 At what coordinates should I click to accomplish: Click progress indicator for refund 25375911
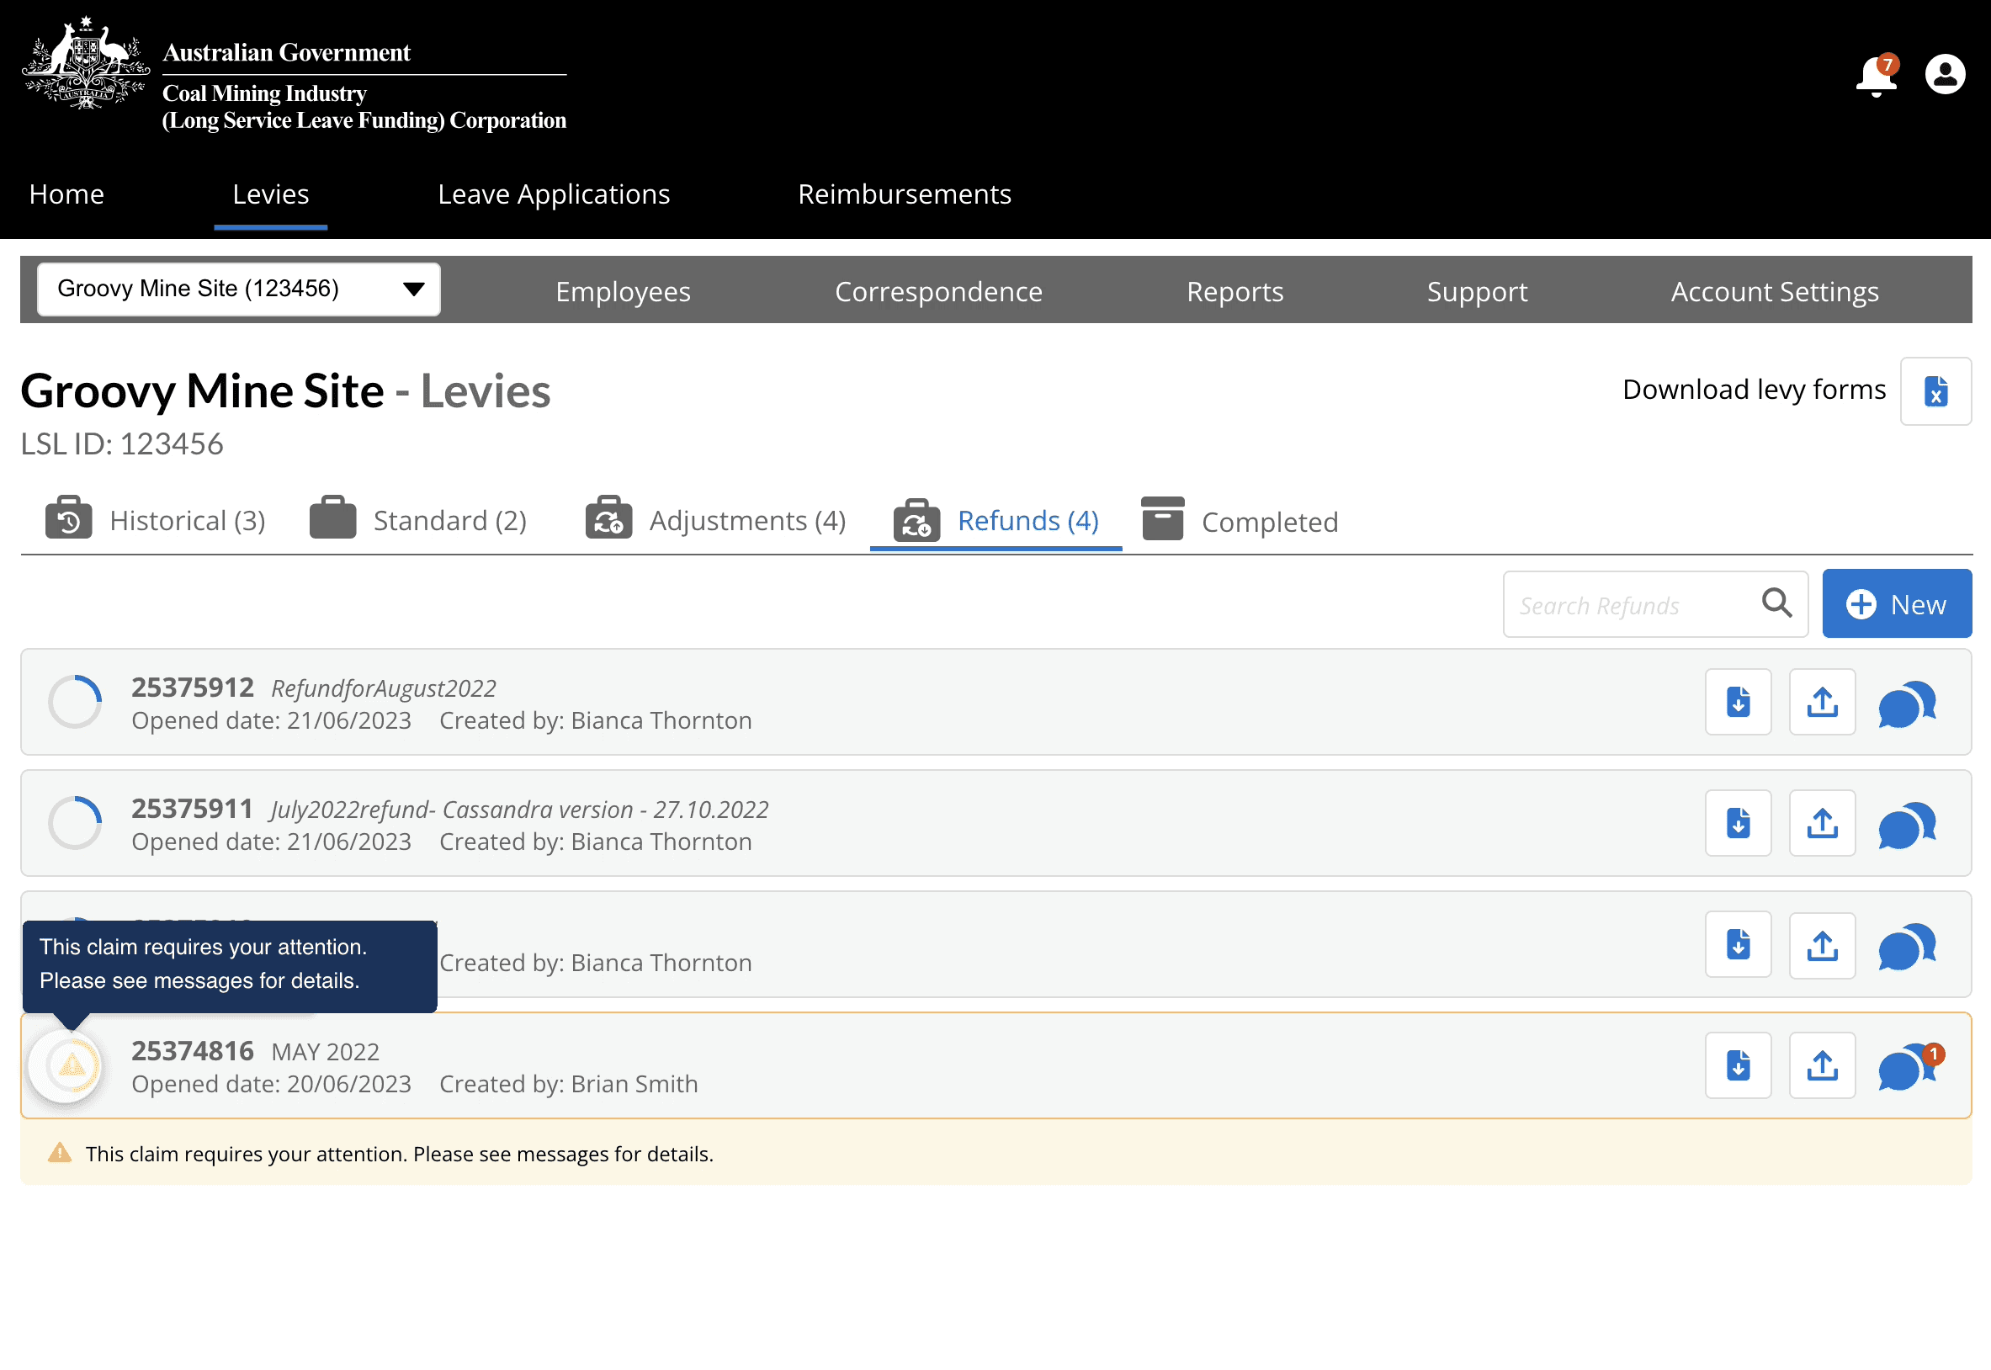[75, 823]
